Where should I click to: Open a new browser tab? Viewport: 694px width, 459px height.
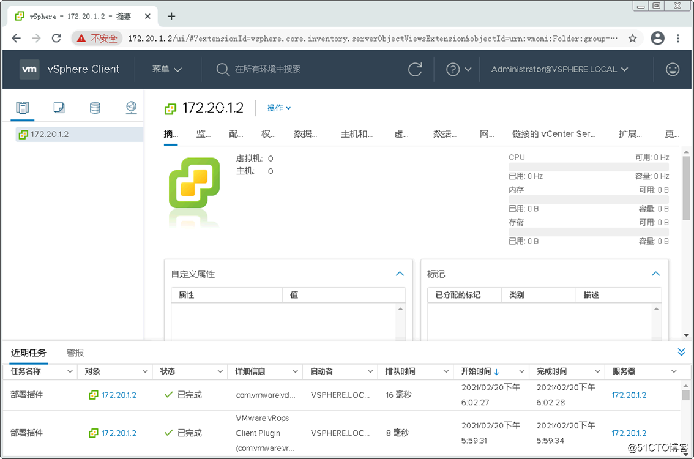(x=171, y=17)
